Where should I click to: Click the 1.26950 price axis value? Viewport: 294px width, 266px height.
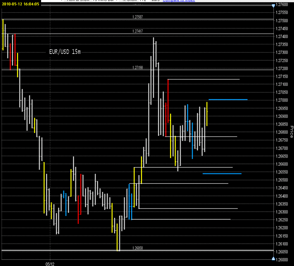coord(282,108)
